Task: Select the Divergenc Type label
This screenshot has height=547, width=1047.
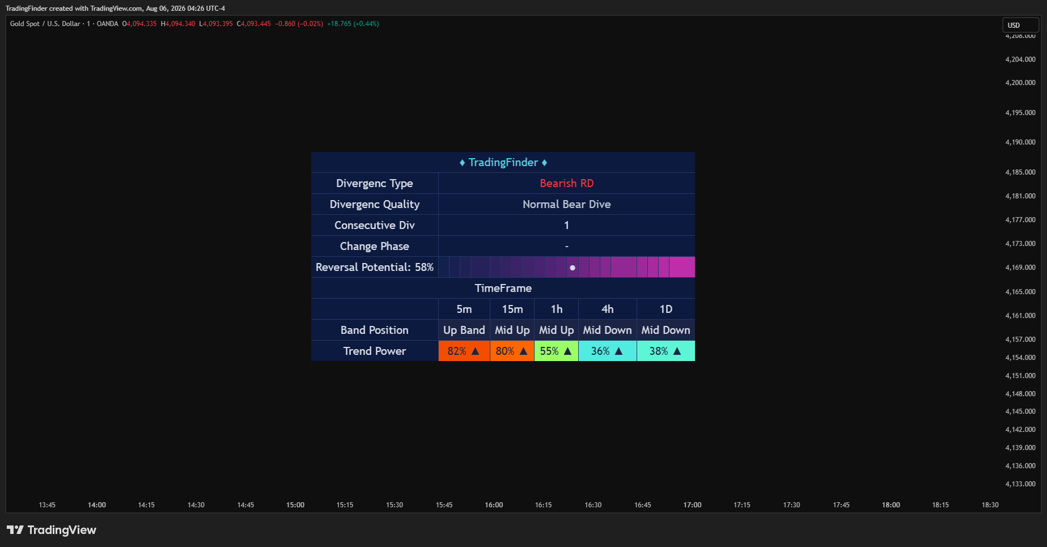Action: [375, 184]
